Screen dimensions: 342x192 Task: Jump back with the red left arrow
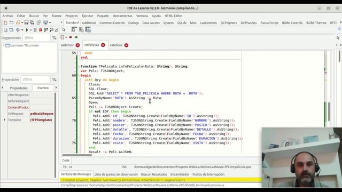71,37
